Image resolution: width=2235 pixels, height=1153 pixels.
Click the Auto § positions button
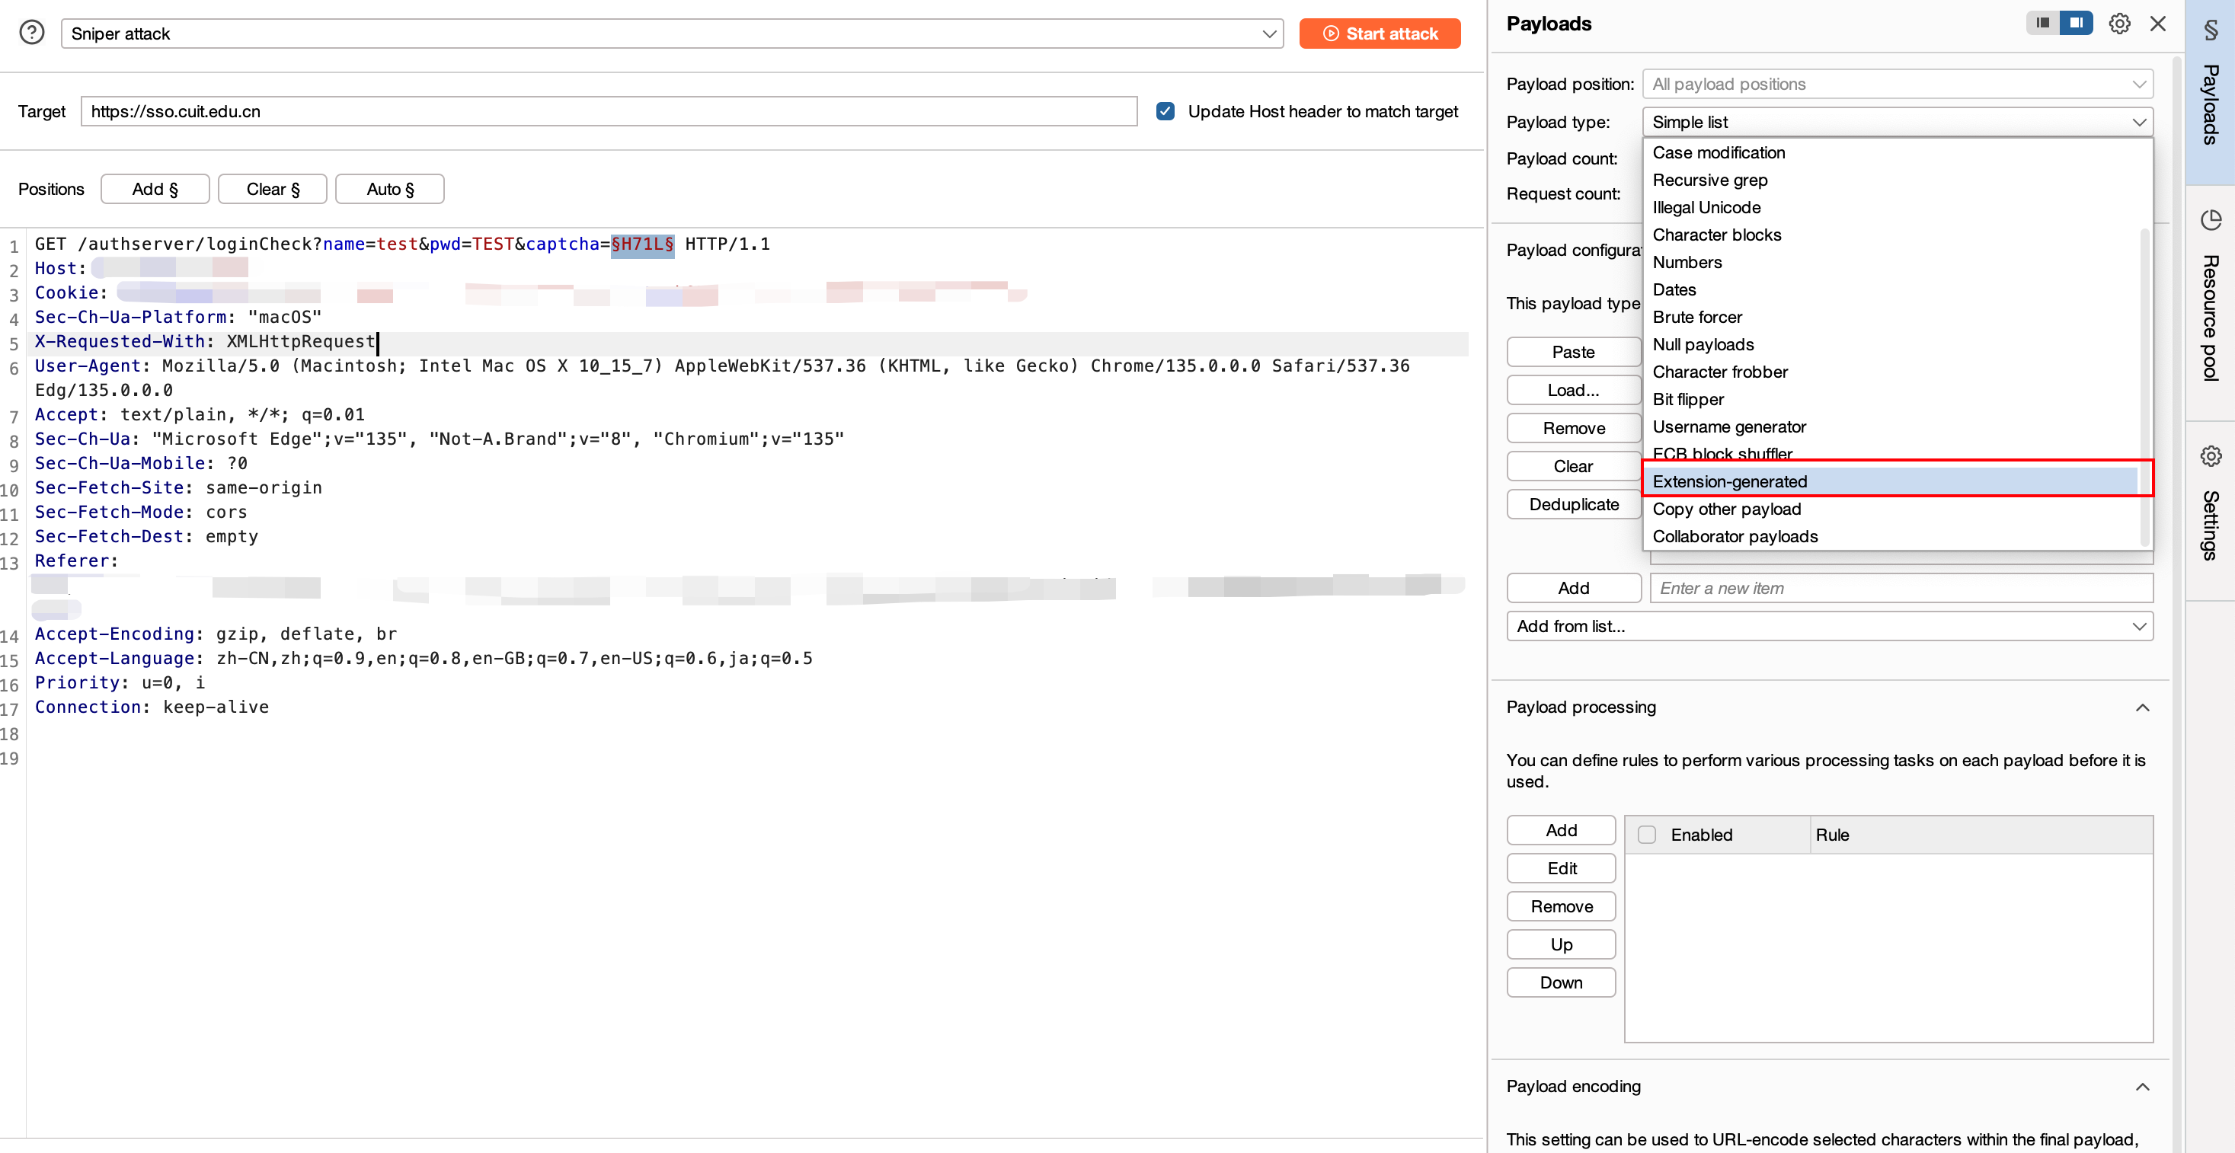point(389,189)
